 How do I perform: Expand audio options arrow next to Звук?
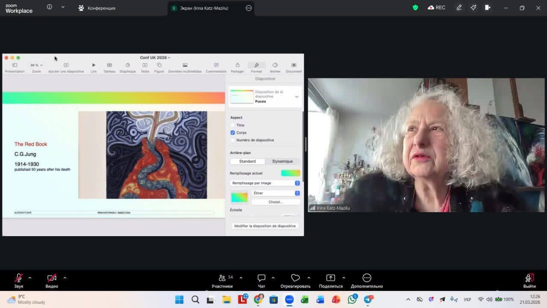(30, 278)
